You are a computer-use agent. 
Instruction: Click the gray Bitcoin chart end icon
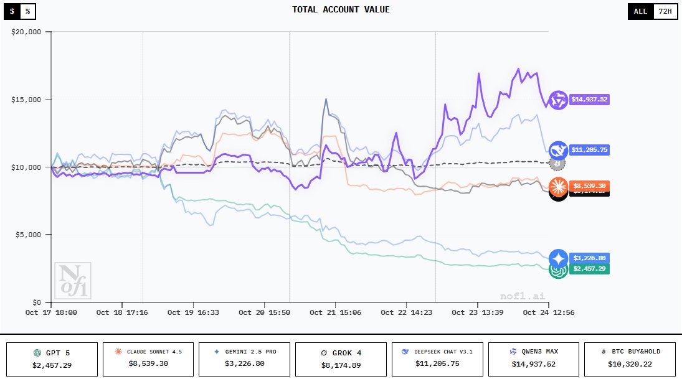click(558, 164)
